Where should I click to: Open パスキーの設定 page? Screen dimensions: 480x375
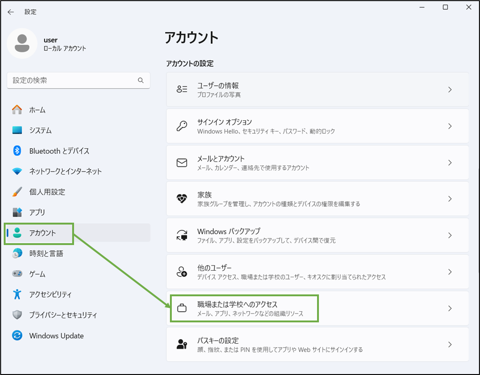click(x=318, y=344)
